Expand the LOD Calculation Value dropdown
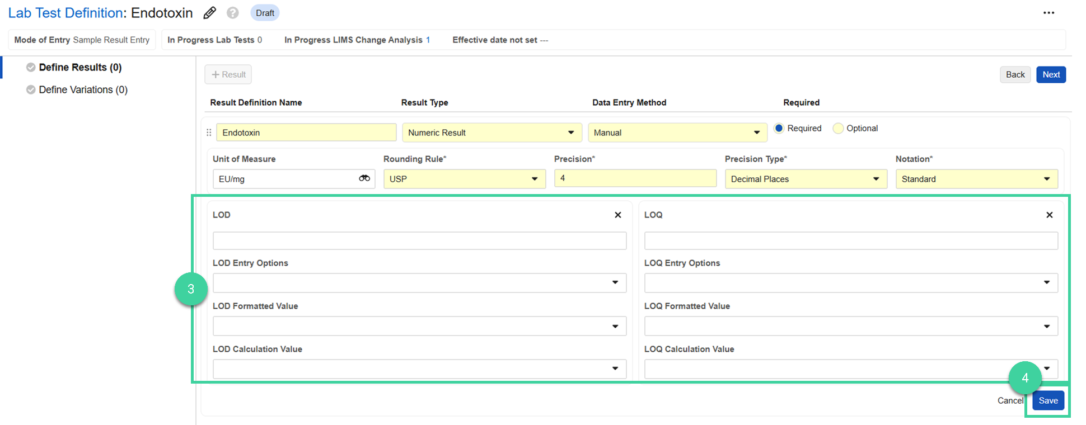The height and width of the screenshot is (425, 1086). point(419,369)
